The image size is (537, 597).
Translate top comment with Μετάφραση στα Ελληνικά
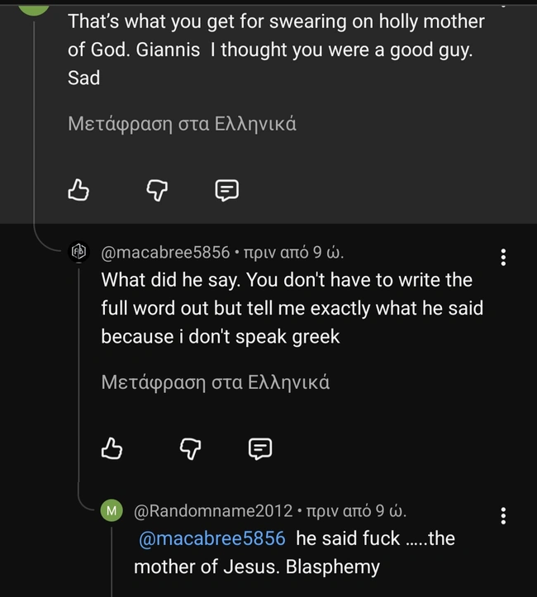(182, 125)
